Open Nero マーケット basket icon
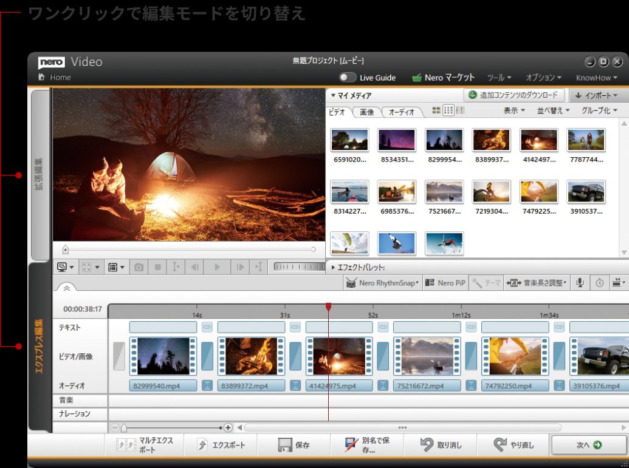Image resolution: width=629 pixels, height=468 pixels. pos(417,78)
